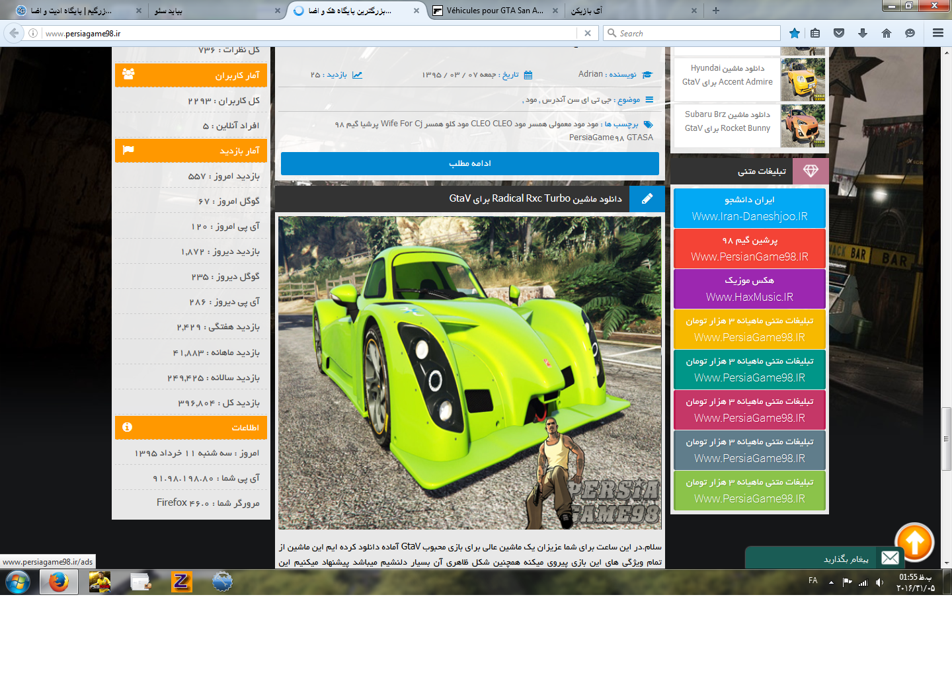Click the taskbar clock showing 01:55
The image size is (952, 677).
click(916, 582)
